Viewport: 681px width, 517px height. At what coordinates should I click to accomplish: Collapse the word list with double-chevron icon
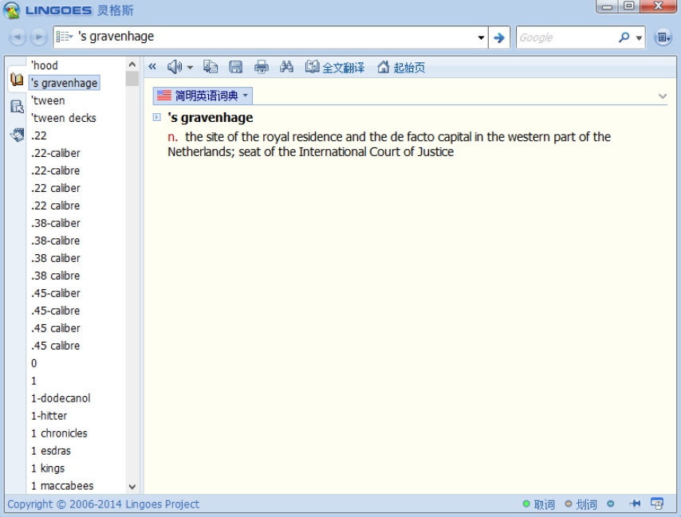pyautogui.click(x=152, y=68)
